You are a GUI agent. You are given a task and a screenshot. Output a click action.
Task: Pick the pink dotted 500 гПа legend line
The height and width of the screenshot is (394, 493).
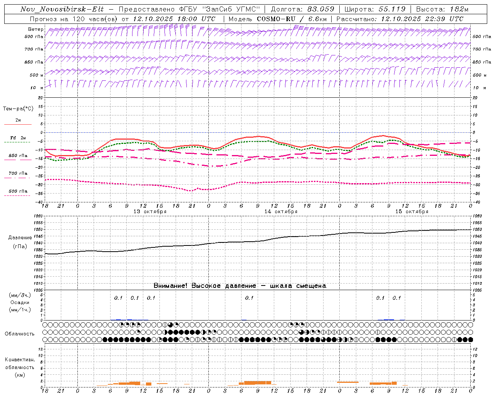(18, 195)
